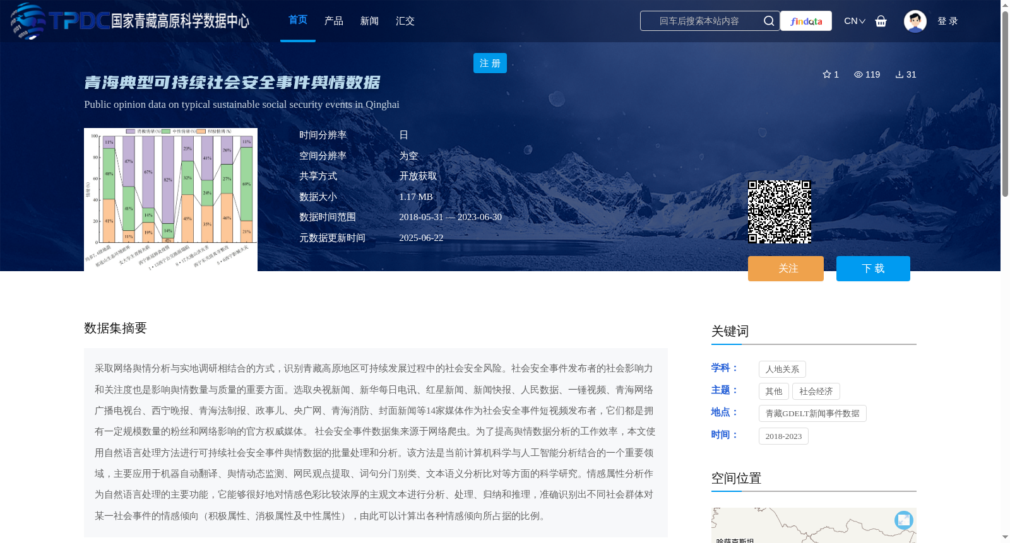This screenshot has width=1010, height=543.
Task: Click the eye view count icon
Action: (x=858, y=74)
